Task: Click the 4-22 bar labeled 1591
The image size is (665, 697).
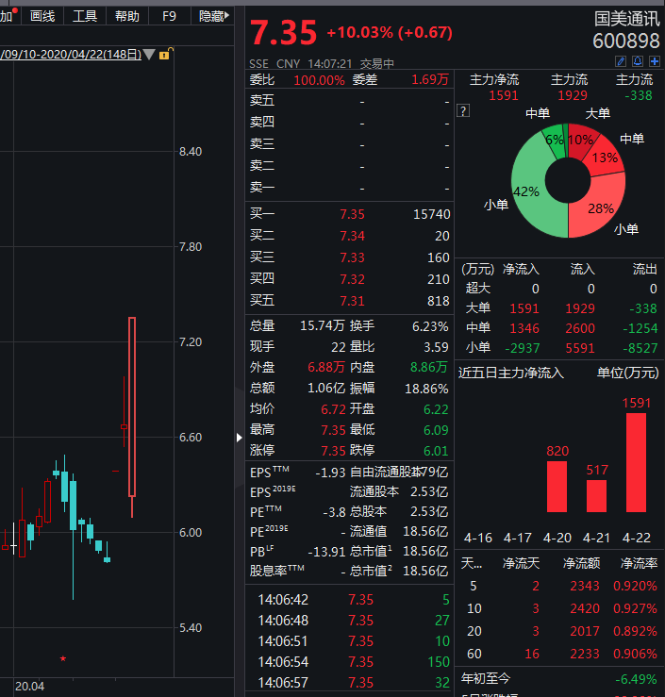Action: 636,463
